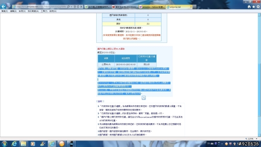Go back with the browser back arrow

pos(3,7)
